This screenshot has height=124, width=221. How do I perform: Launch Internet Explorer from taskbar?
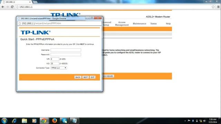pyautogui.click(x=14, y=121)
